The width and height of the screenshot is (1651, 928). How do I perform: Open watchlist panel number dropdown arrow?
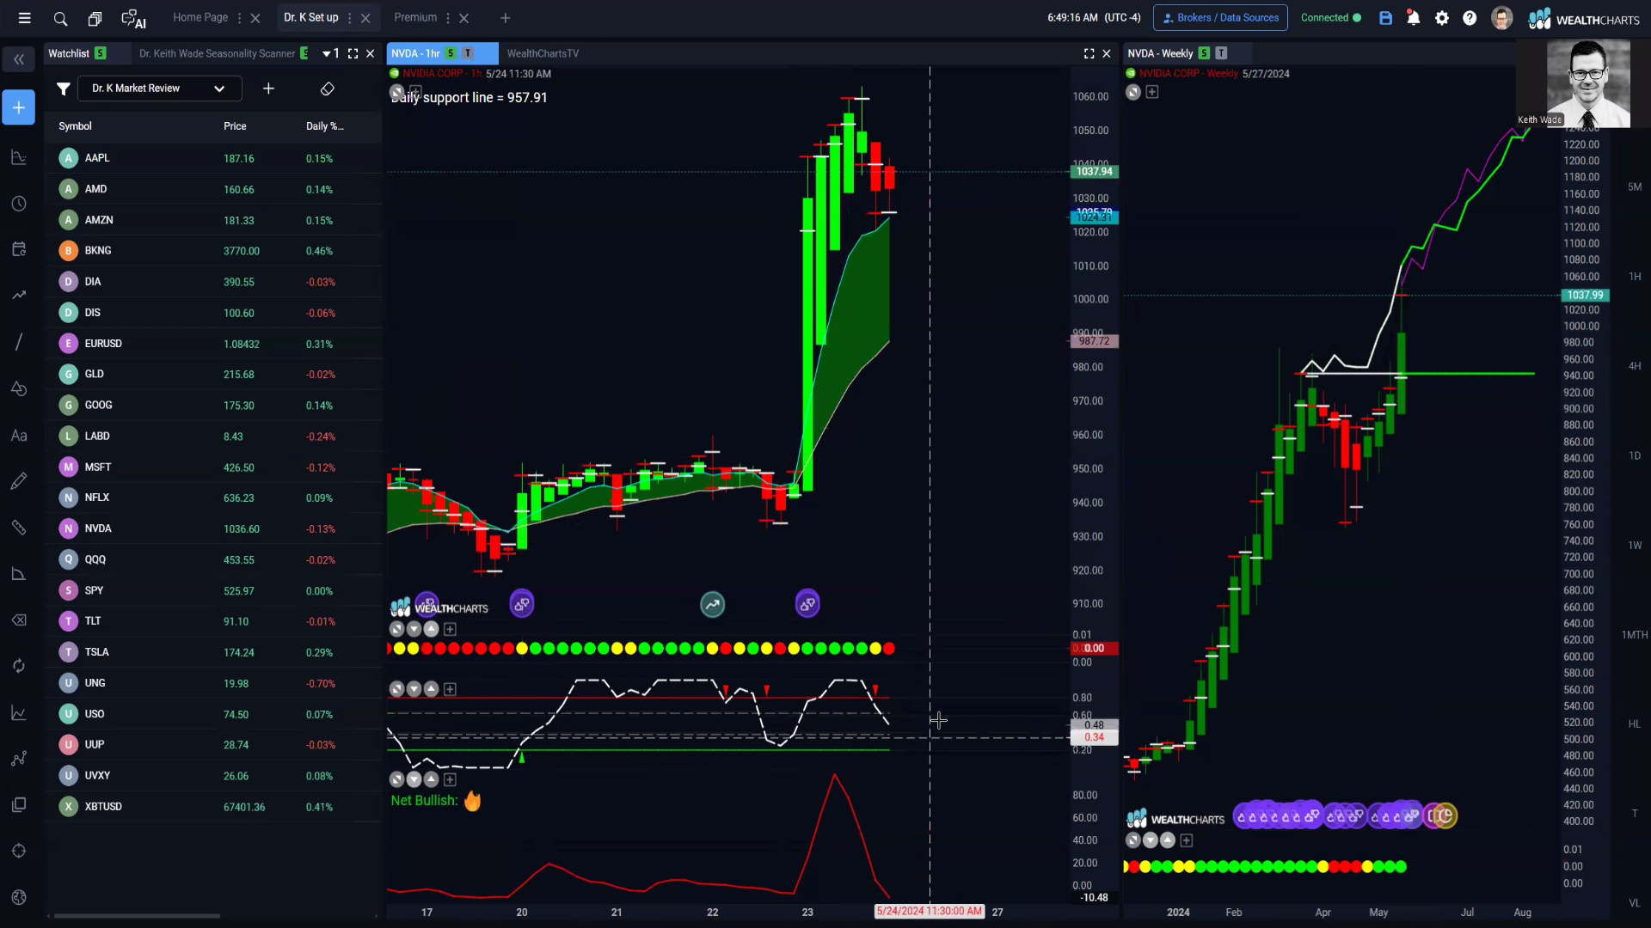pyautogui.click(x=327, y=53)
